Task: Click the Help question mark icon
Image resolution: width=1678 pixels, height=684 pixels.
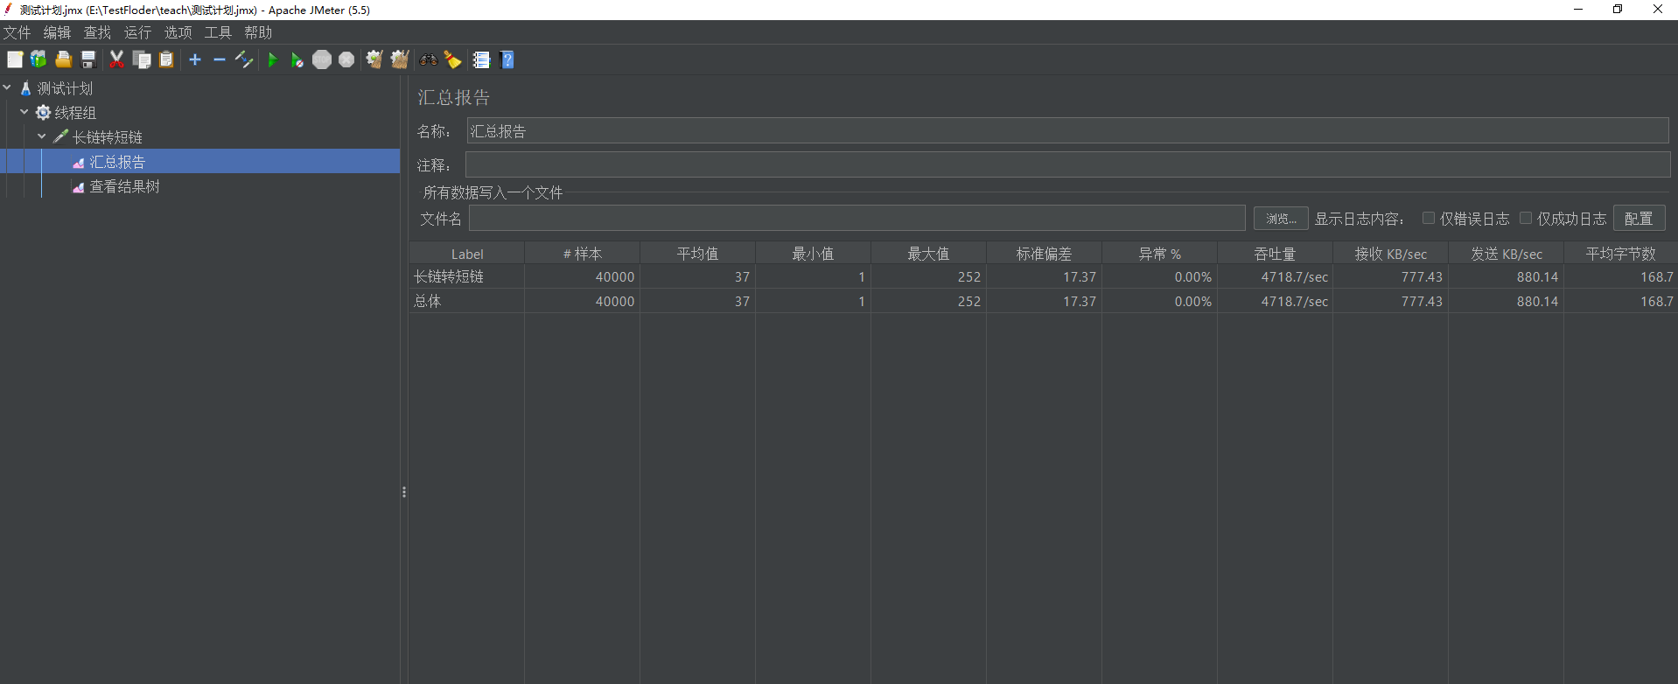Action: pos(507,59)
